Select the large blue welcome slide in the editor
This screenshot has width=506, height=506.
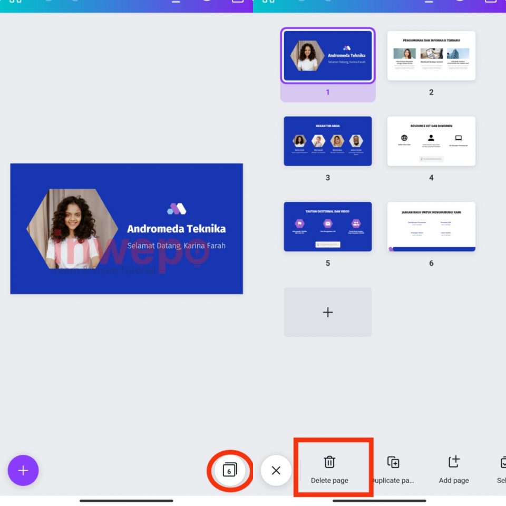(x=126, y=229)
